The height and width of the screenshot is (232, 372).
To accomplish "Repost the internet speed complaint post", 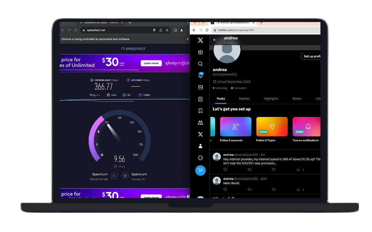I will click(249, 170).
